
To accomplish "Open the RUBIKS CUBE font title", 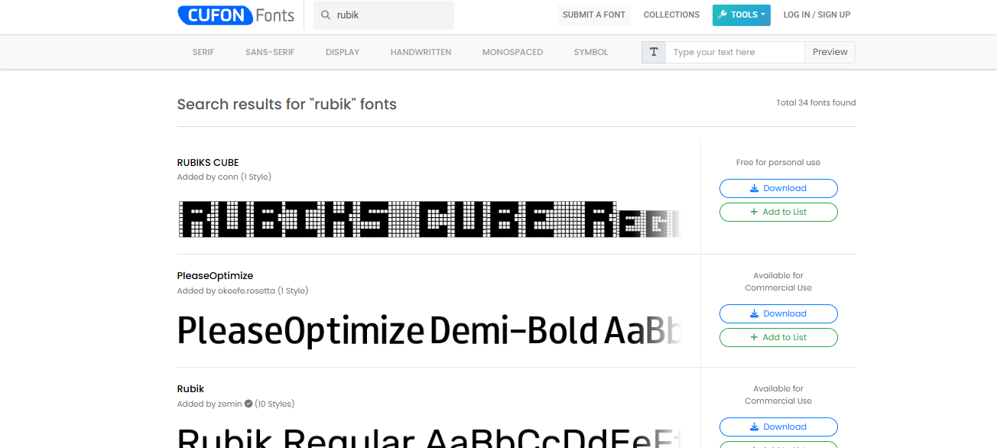I will [x=208, y=162].
